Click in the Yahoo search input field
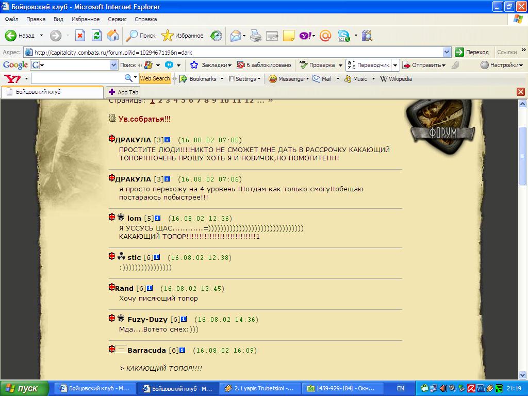This screenshot has height=396, width=528. point(78,79)
